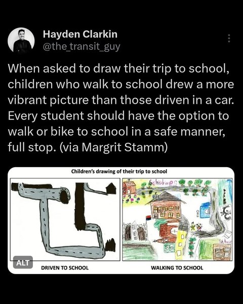Click the handwritten 'Schulweg' text in the drawing
243x304 pixels.
[x=164, y=182]
